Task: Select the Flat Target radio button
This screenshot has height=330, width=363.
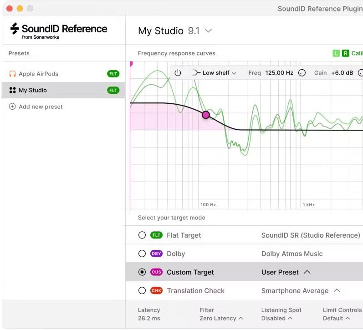Action: coord(142,235)
